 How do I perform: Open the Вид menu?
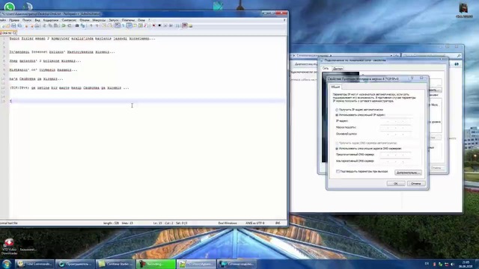(x=37, y=20)
